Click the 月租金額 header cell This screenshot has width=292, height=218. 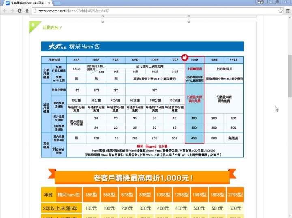pos(54,60)
